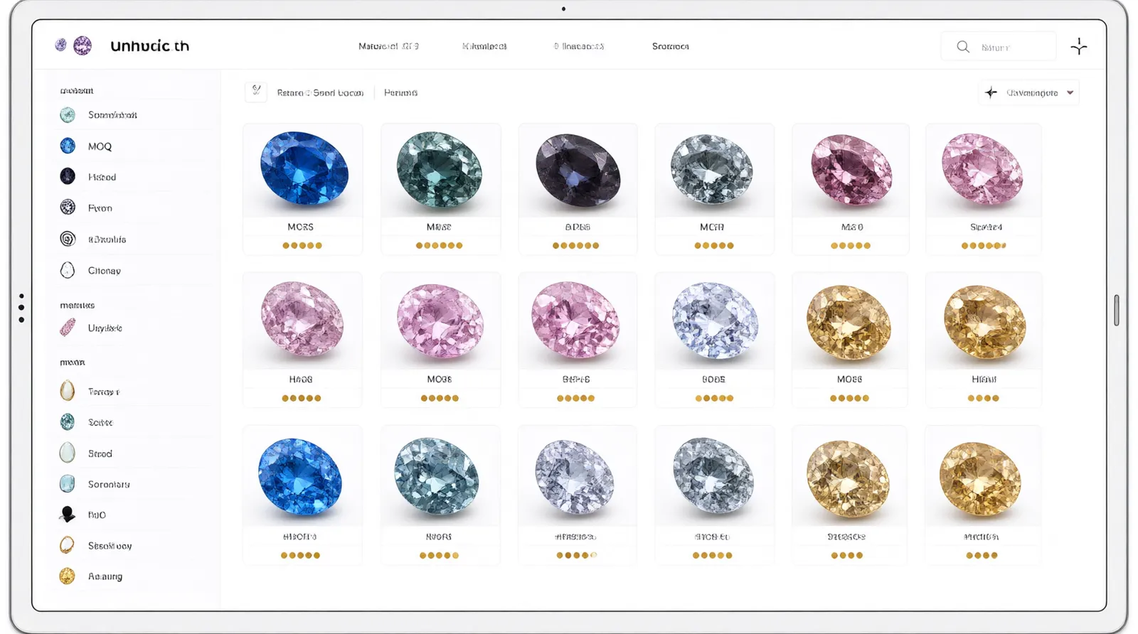Viewport: 1138px width, 634px height.
Task: Click the Perums button in the filter bar
Action: (x=400, y=92)
